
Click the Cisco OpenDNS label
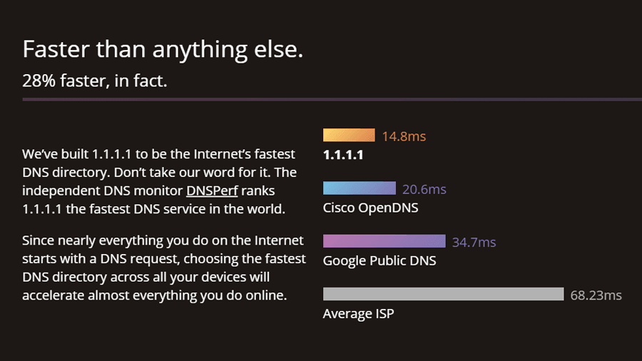click(x=370, y=208)
